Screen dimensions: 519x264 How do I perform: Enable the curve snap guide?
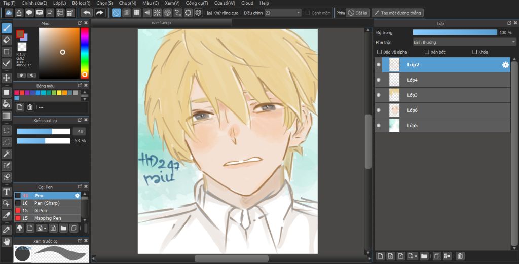coord(178,13)
